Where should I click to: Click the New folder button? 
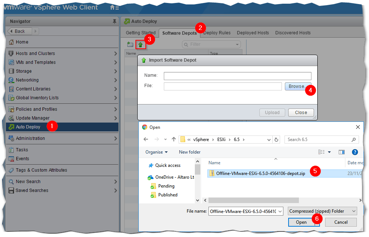coord(190,152)
